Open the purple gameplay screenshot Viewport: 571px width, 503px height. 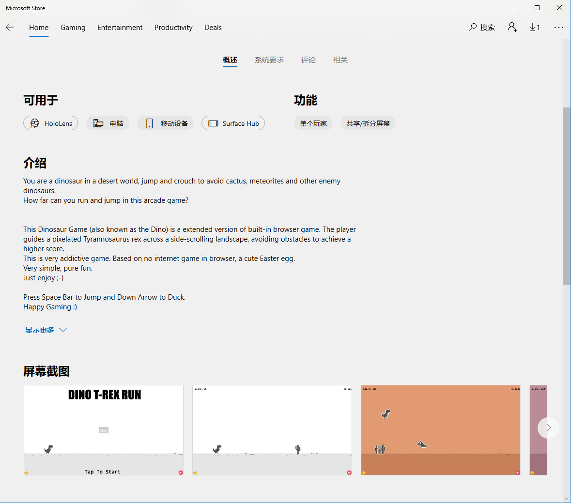click(538, 430)
